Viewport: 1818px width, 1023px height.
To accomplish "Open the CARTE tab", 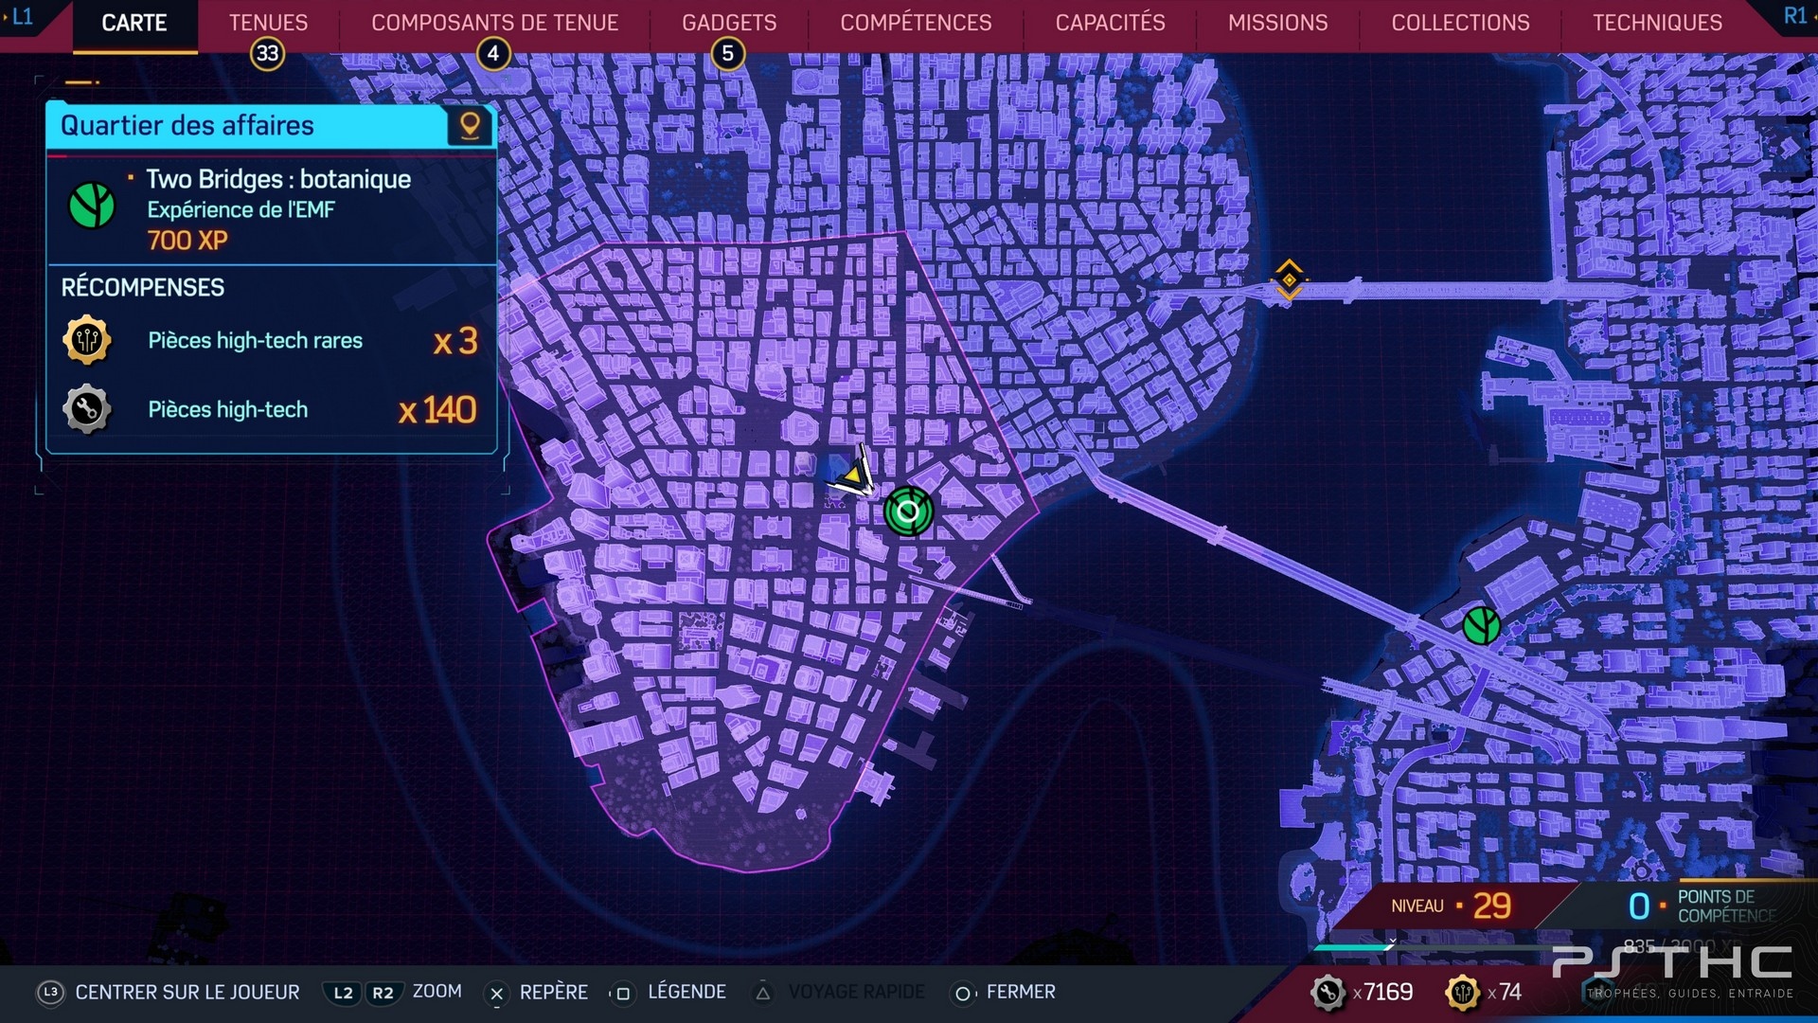I will point(134,23).
